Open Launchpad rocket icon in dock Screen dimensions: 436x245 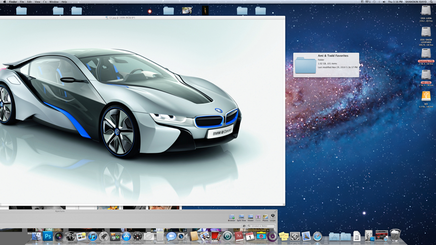[x=104, y=236]
